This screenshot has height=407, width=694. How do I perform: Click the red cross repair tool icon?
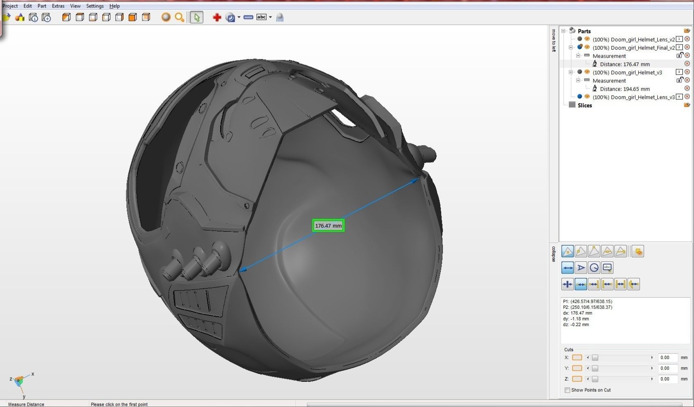tap(217, 17)
